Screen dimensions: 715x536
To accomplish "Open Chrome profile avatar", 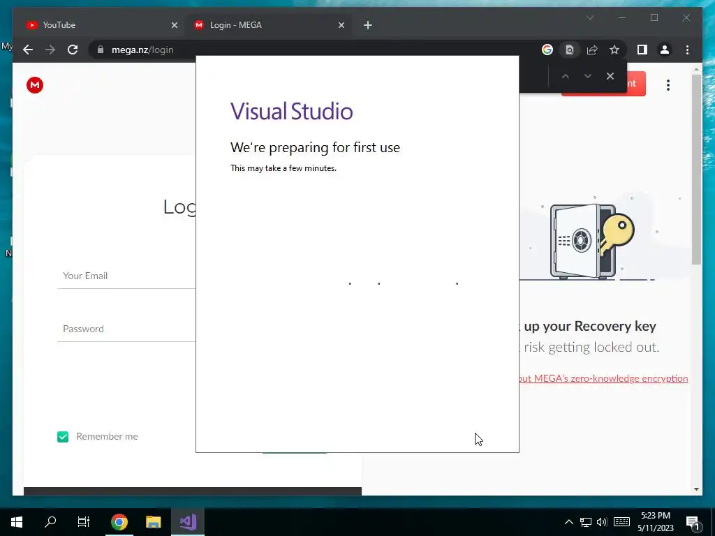I will pos(665,50).
